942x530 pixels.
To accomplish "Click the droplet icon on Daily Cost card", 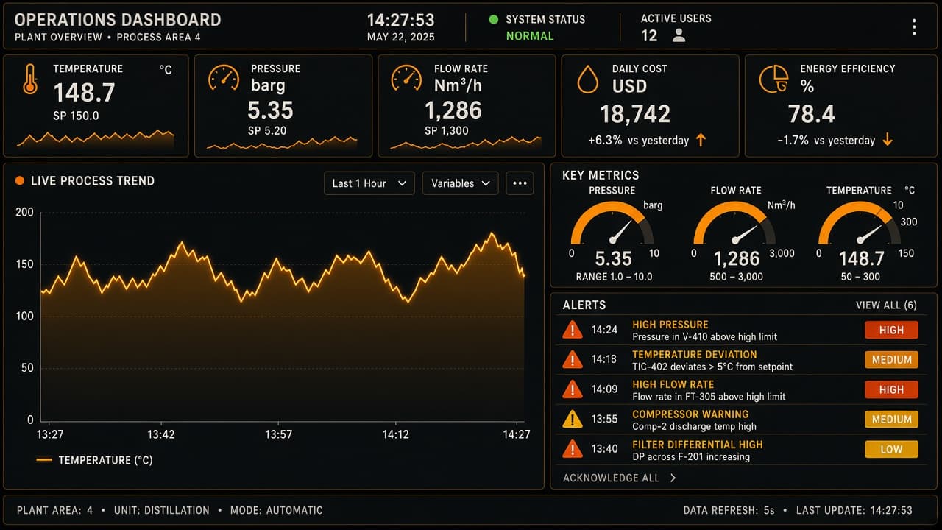I will point(588,79).
